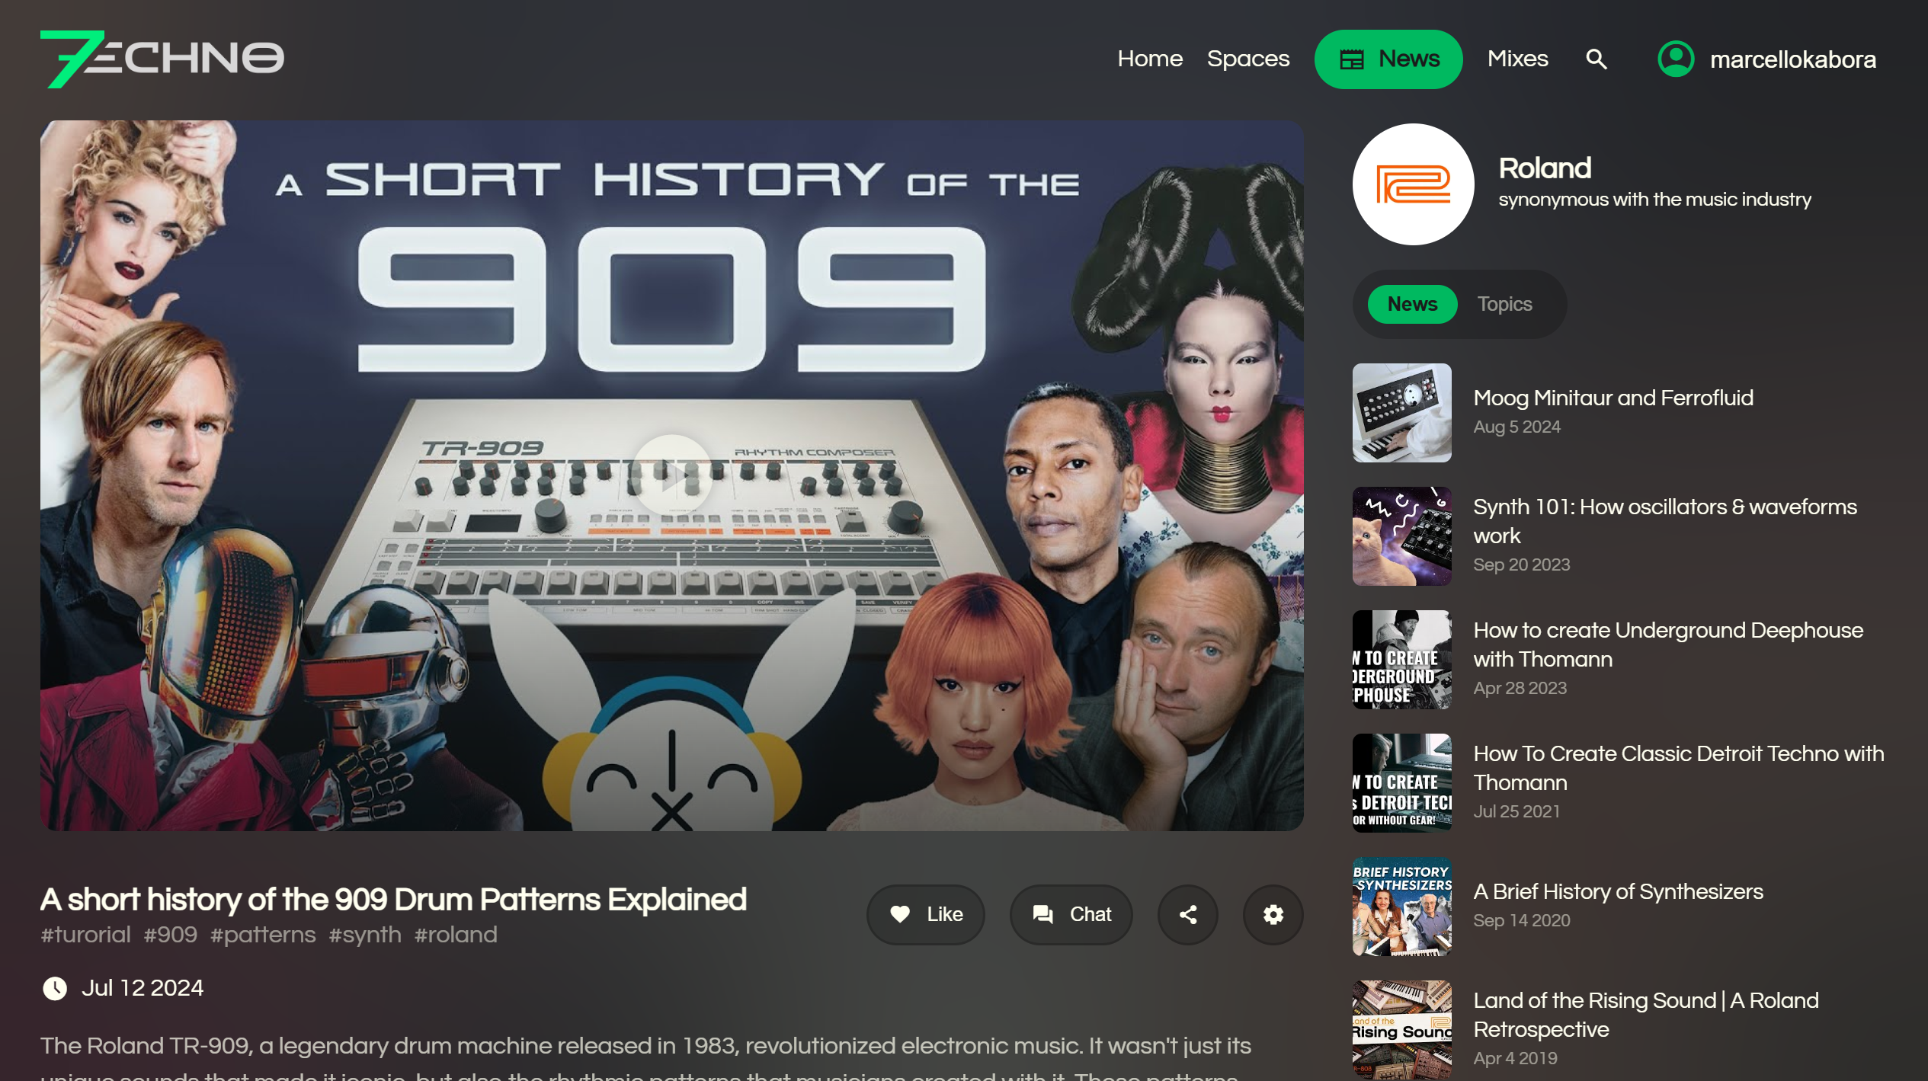Open the share icon button
1928x1081 pixels.
point(1187,914)
